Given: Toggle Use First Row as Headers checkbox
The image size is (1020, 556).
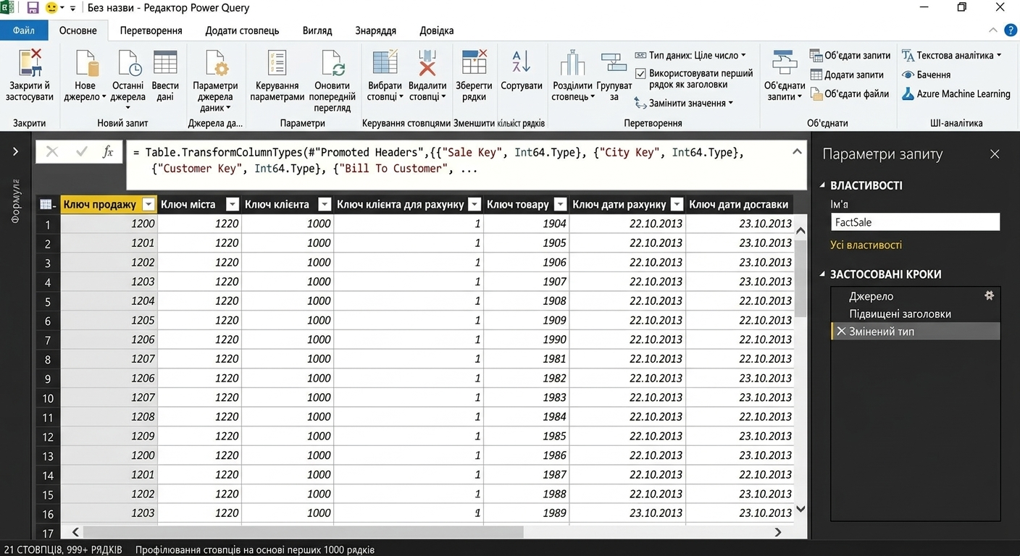Looking at the screenshot, I should click(x=640, y=74).
